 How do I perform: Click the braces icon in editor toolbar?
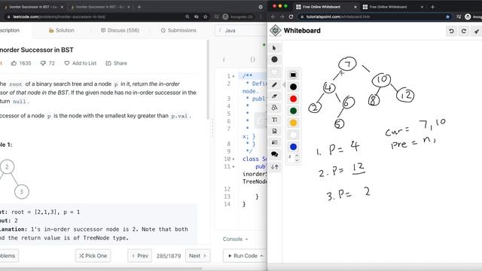(x=253, y=59)
